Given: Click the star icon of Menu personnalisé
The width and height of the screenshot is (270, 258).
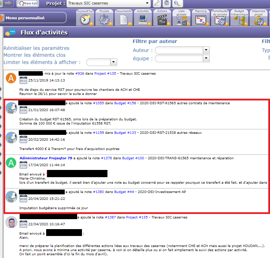Looking at the screenshot, I should [2, 18].
